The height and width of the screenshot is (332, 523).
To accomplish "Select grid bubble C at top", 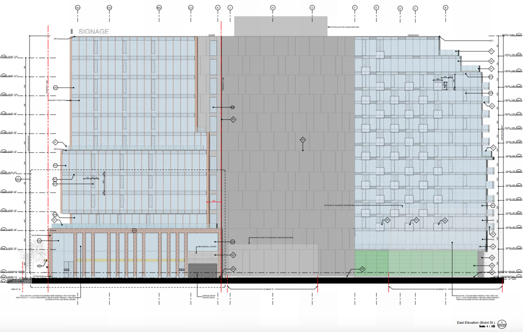I will coord(416,8).
